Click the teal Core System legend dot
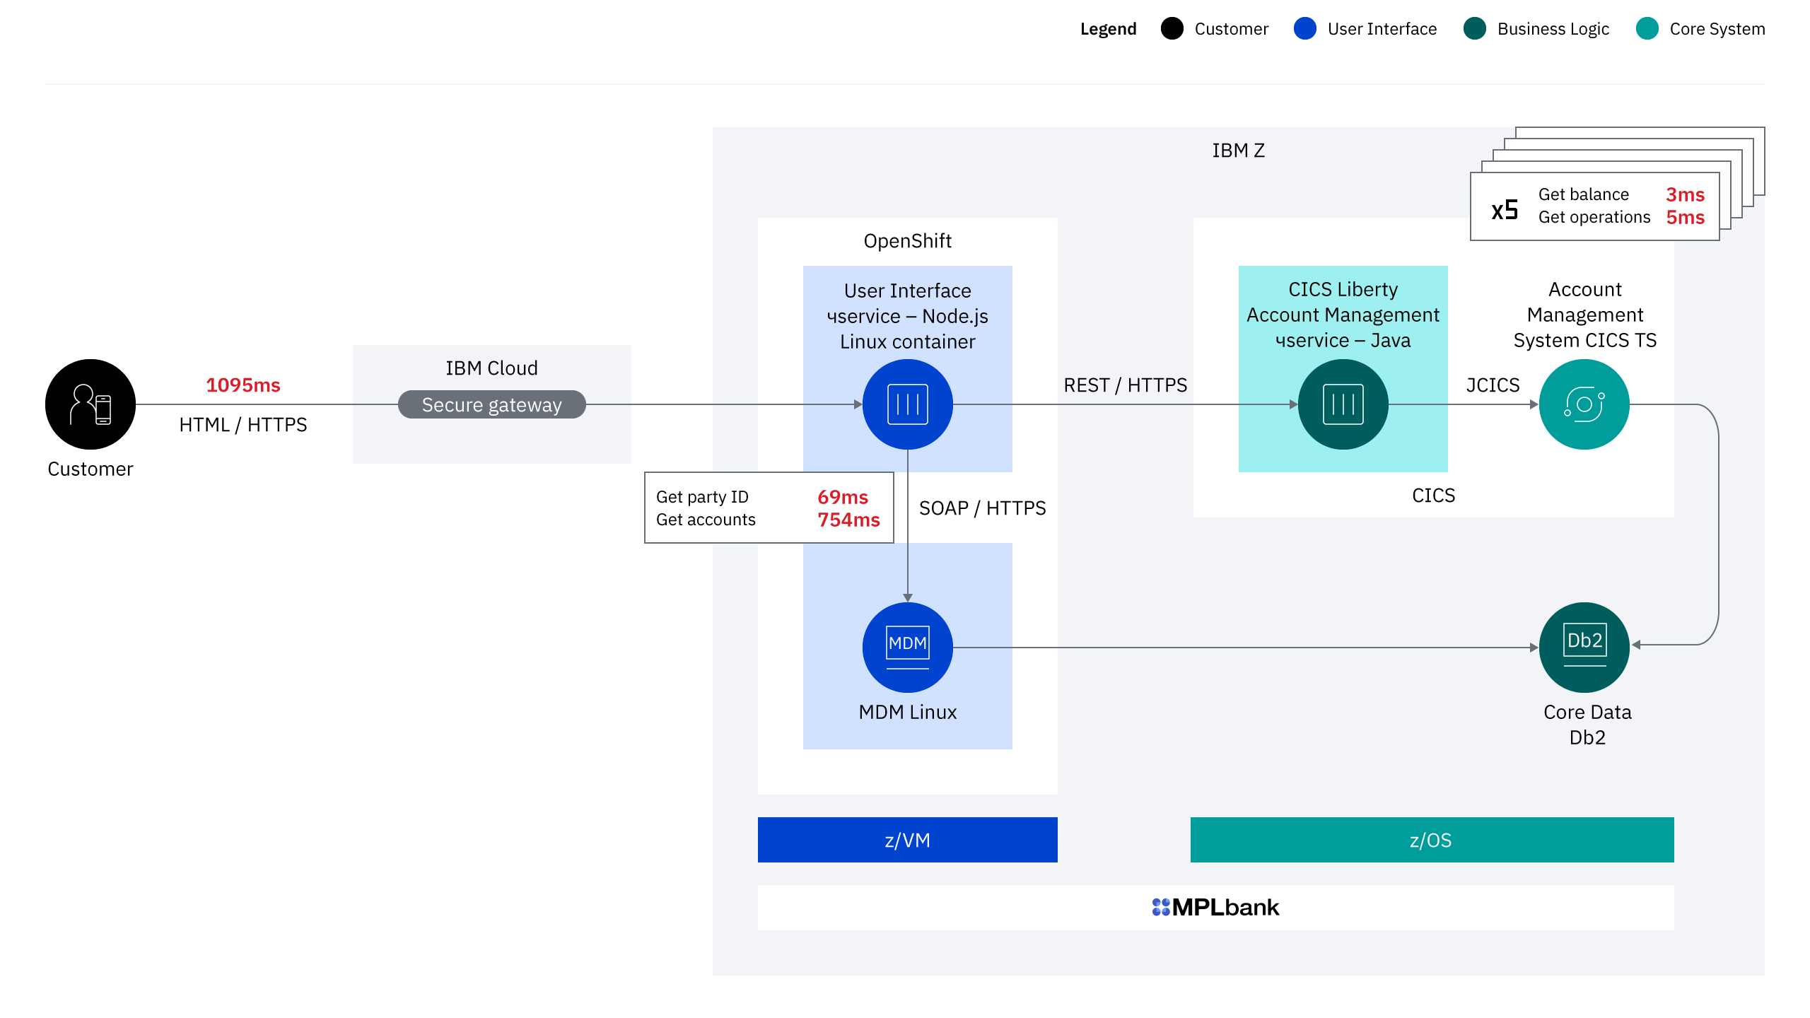 coord(1647,29)
